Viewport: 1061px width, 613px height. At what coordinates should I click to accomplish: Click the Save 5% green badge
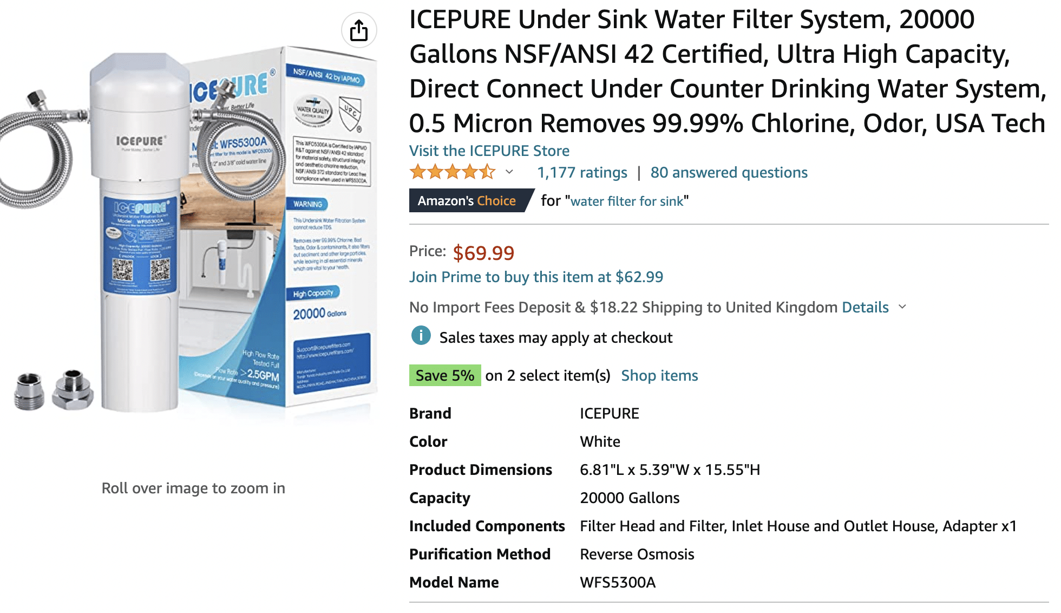click(x=445, y=375)
